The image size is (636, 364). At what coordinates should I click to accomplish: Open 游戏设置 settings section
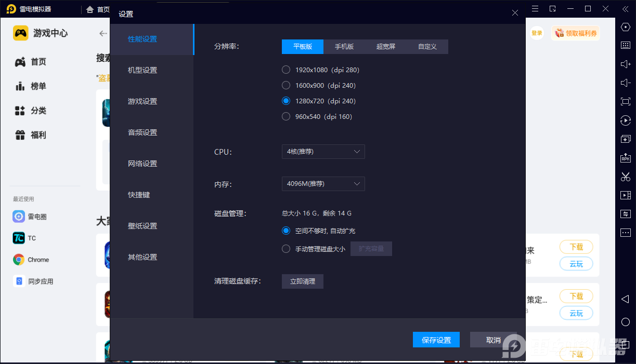point(152,102)
